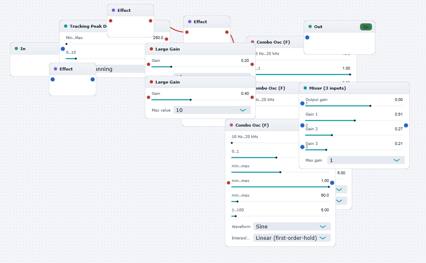Click the red input port beside Gain 0.20
The height and width of the screenshot is (263, 426).
pyautogui.click(x=149, y=64)
